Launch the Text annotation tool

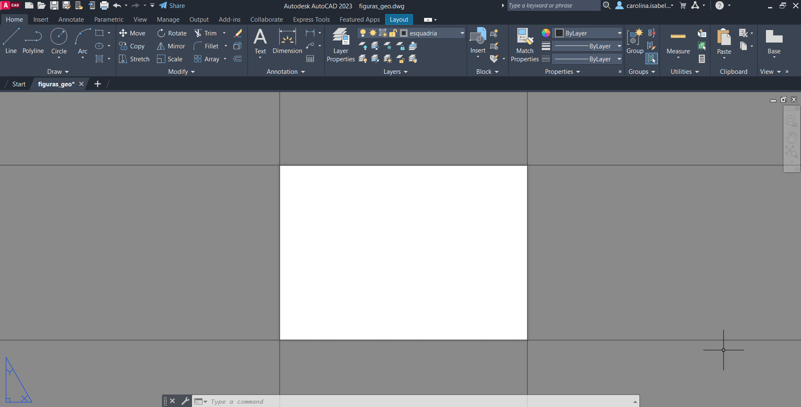[x=260, y=41]
